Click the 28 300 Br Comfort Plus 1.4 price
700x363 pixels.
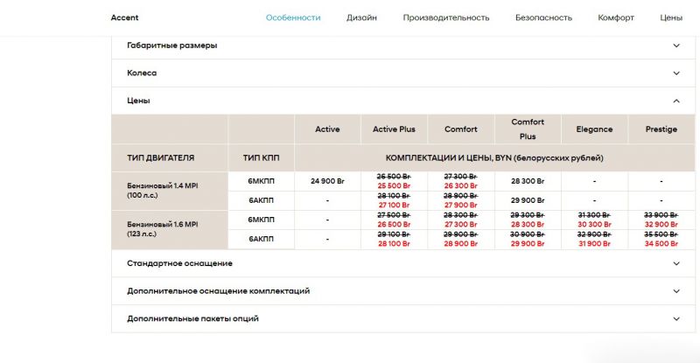click(x=528, y=181)
